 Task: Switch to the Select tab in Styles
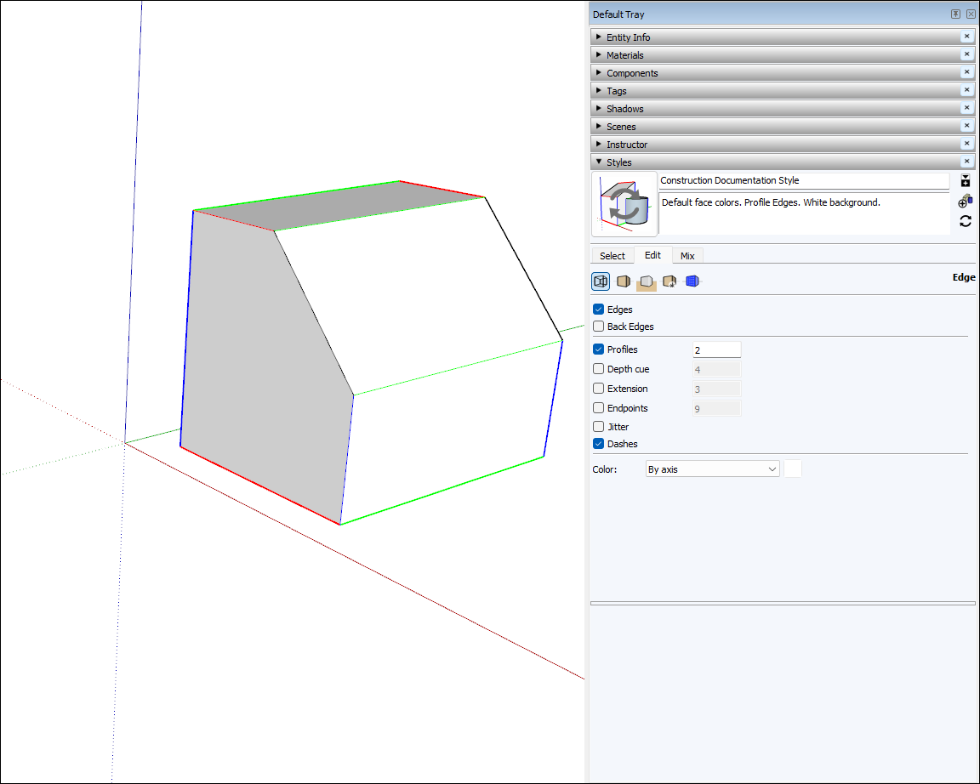point(612,255)
